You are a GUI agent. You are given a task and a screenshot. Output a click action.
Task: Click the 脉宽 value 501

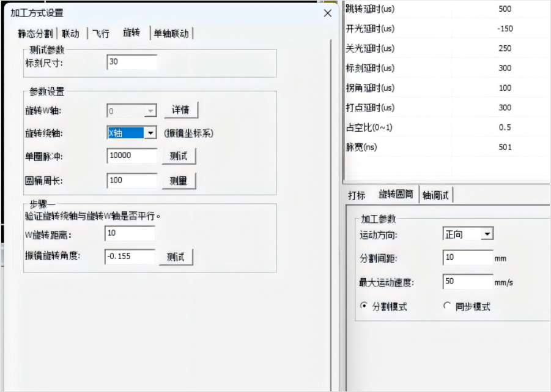point(505,147)
